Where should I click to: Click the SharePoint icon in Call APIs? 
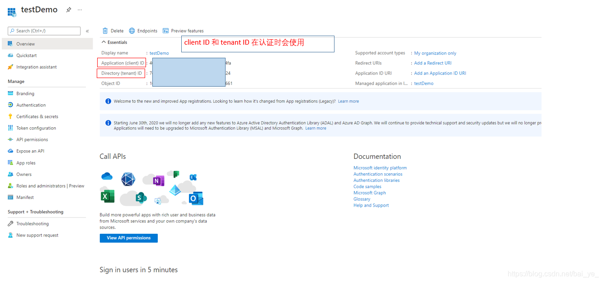pyautogui.click(x=140, y=198)
